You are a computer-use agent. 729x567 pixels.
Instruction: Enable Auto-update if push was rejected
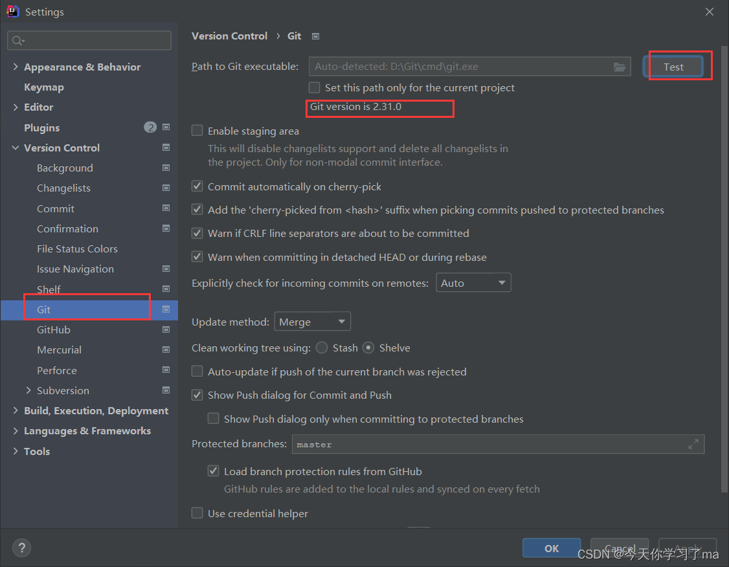pos(197,372)
